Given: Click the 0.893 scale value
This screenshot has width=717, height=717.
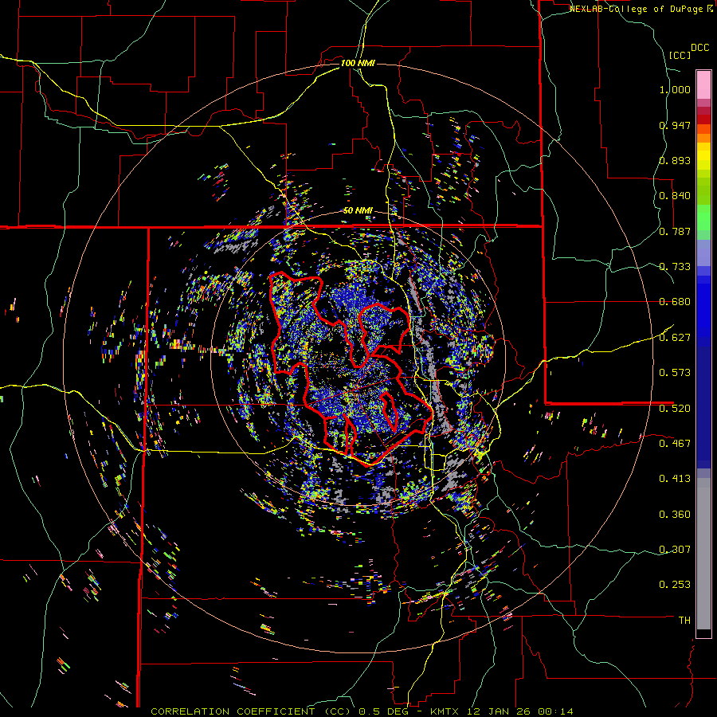Looking at the screenshot, I should click(x=675, y=160).
